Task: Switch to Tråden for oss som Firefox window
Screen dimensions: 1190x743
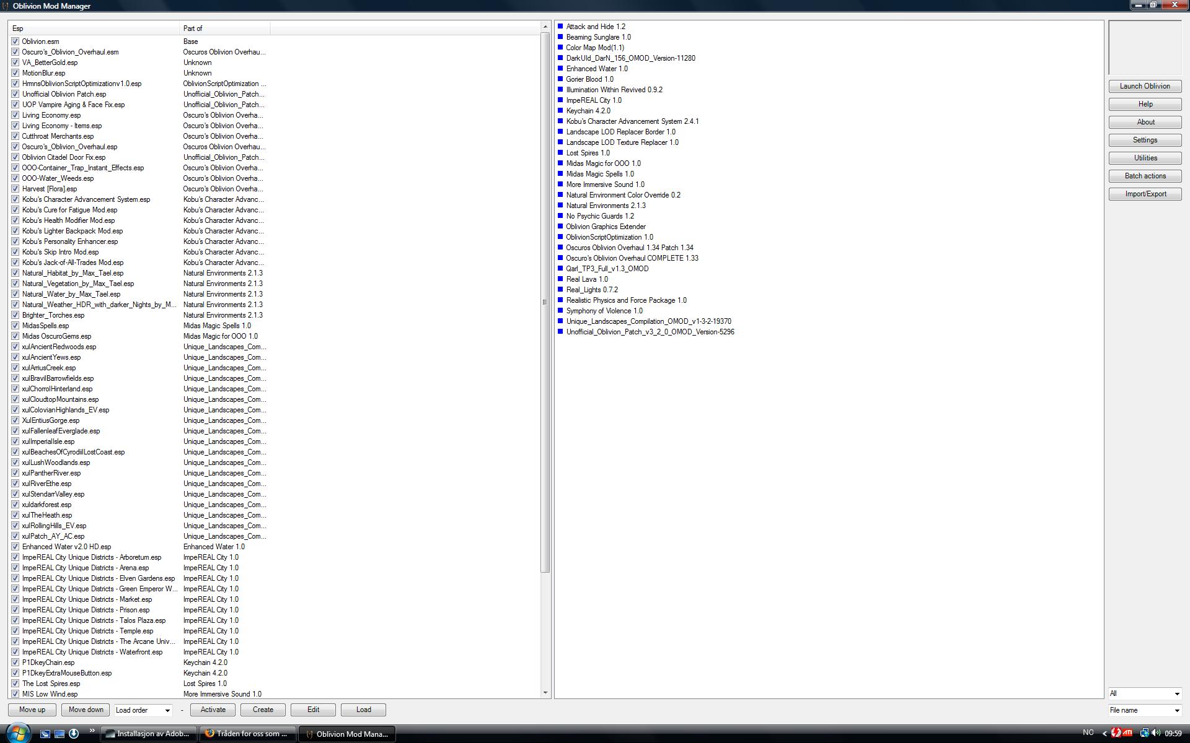Action: coord(248,734)
